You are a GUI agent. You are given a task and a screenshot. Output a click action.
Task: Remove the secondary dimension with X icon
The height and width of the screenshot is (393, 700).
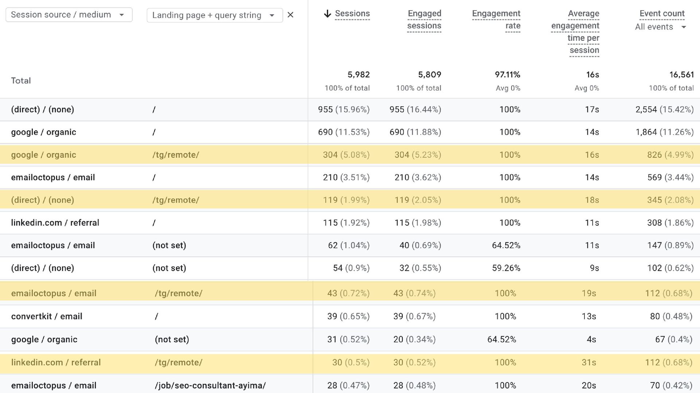(x=290, y=15)
